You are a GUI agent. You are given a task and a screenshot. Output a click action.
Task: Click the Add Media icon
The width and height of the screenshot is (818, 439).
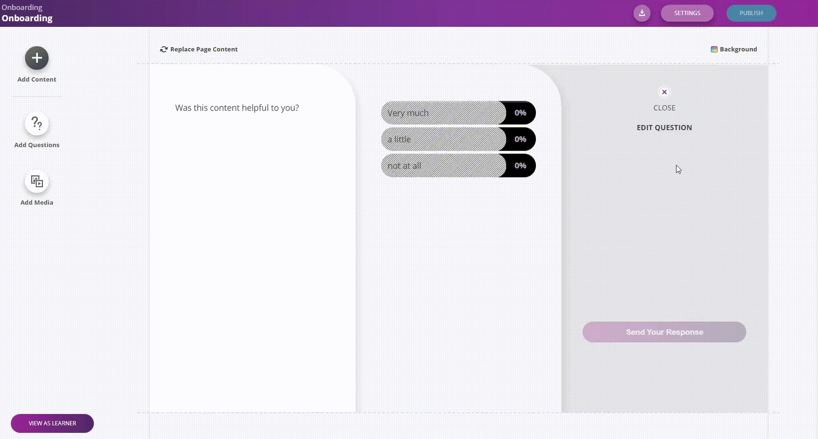(x=37, y=181)
